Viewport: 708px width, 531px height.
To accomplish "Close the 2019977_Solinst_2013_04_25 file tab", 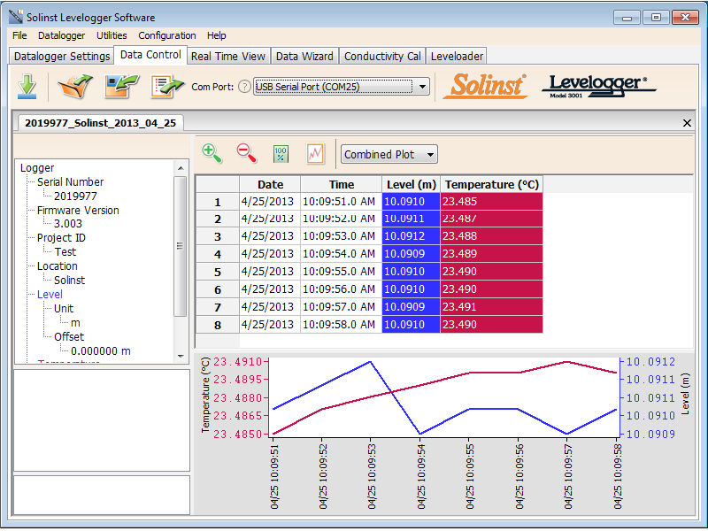I will (x=687, y=123).
